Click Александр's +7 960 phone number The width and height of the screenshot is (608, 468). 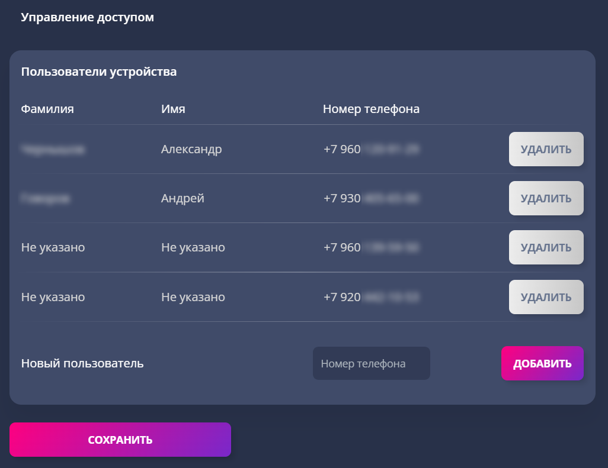tap(371, 149)
